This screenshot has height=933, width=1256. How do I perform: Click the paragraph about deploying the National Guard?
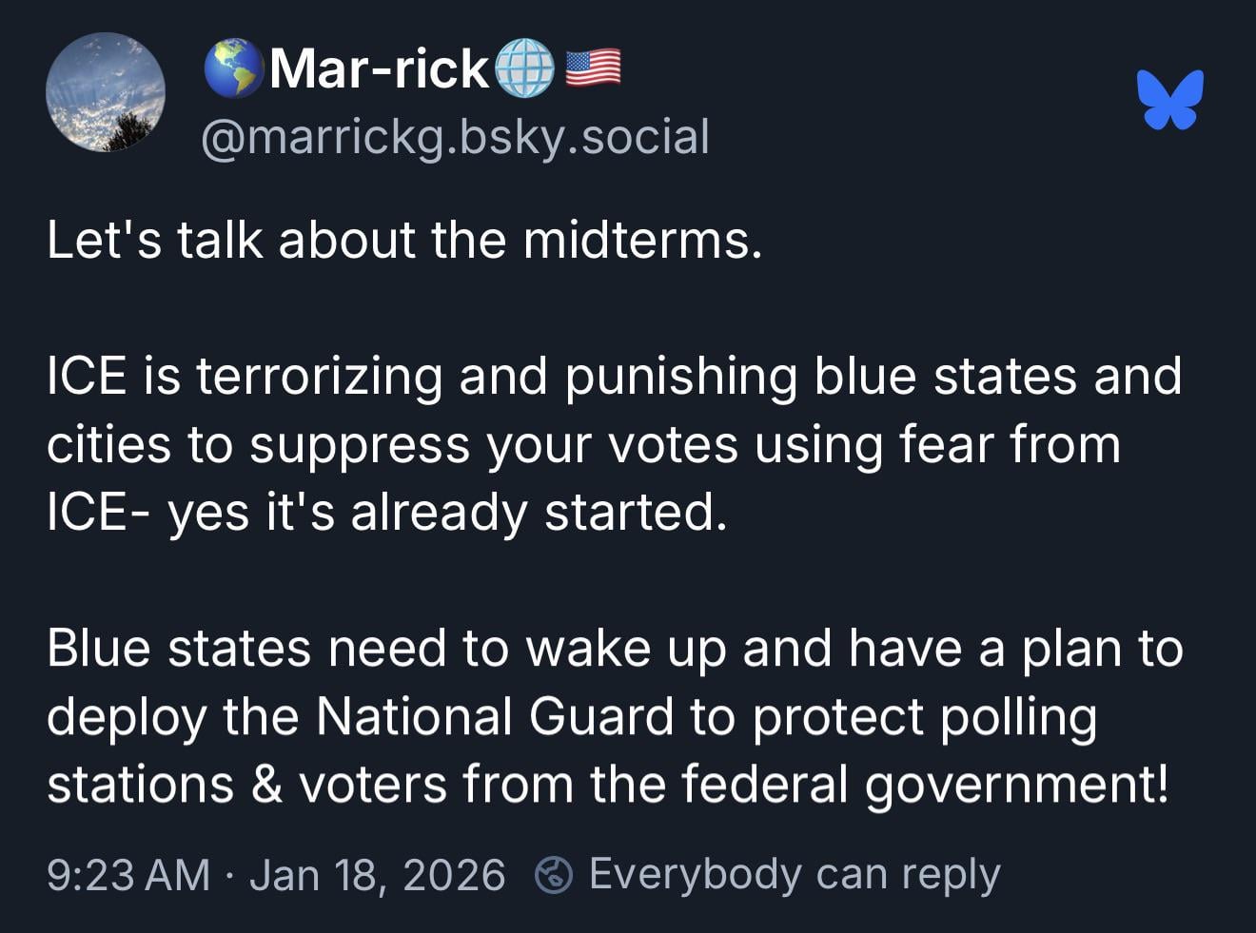coord(614,716)
